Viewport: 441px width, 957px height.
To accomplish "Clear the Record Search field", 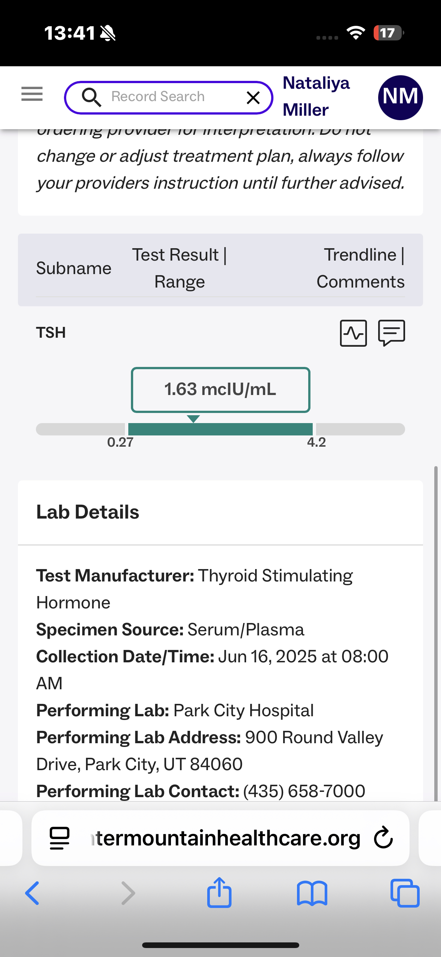I will [253, 98].
